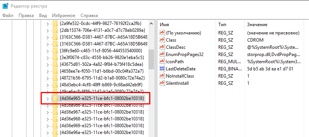Click binary data 5d b5 ab 3d ea e1 d7 01
The image size is (309, 137).
click(270, 69)
